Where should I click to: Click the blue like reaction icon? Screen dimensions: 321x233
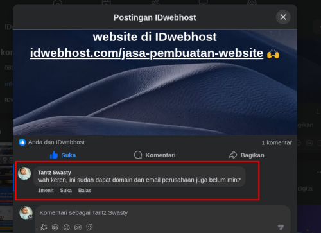pos(22,142)
